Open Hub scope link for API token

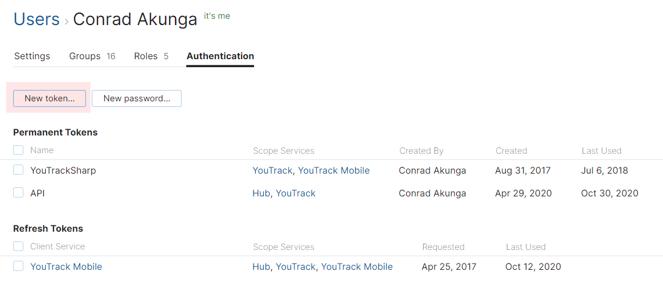261,193
